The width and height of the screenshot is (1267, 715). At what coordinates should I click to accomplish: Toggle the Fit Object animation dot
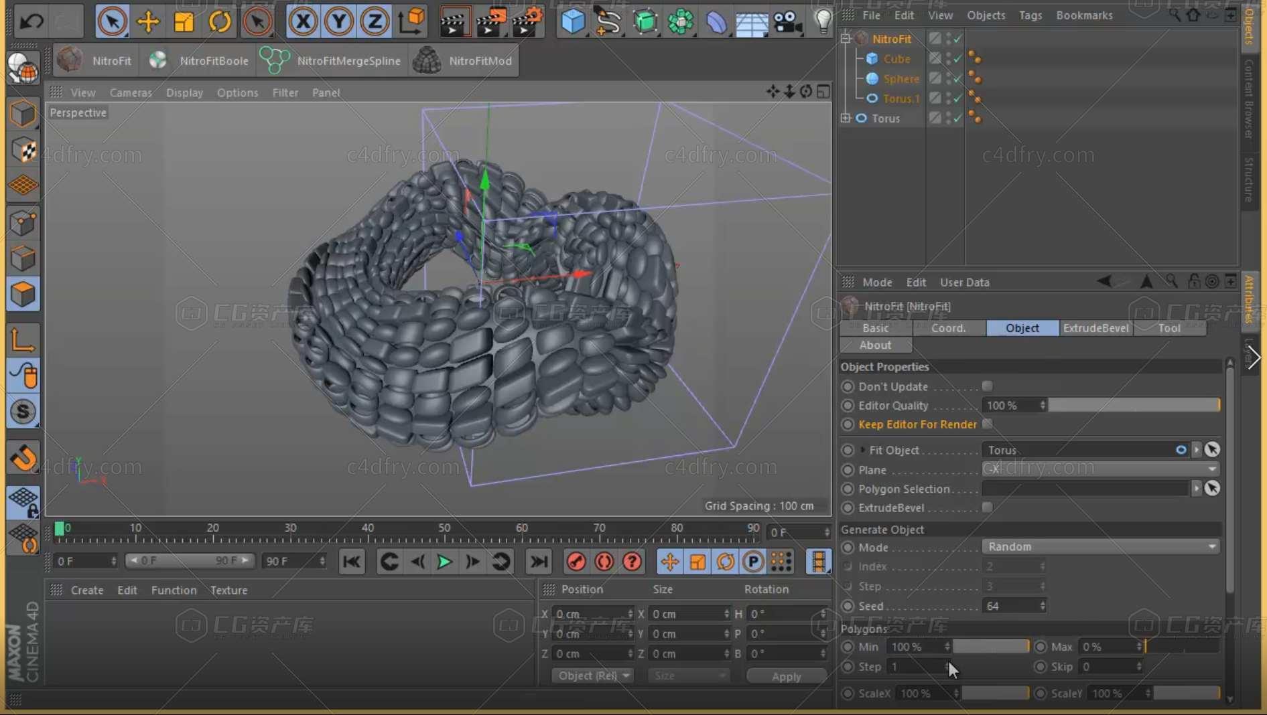click(848, 450)
